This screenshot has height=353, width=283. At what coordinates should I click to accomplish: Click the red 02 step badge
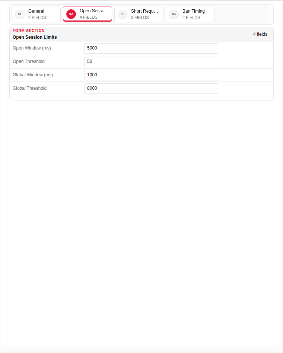click(x=71, y=14)
